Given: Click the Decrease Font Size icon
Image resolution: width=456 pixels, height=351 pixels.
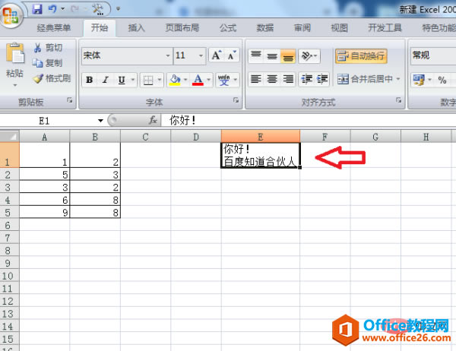Looking at the screenshot, I should pos(232,55).
